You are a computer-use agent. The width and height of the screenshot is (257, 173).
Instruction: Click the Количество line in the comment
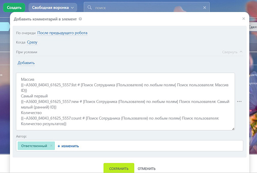31,113
